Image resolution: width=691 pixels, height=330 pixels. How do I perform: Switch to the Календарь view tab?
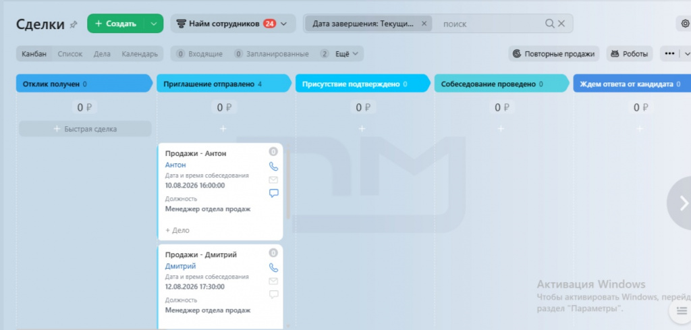(140, 54)
